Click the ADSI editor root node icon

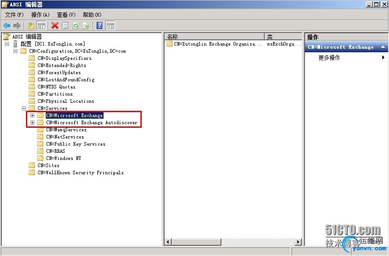(x=6, y=37)
